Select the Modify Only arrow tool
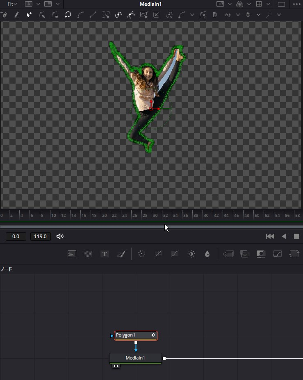This screenshot has width=303, height=380. (42, 15)
